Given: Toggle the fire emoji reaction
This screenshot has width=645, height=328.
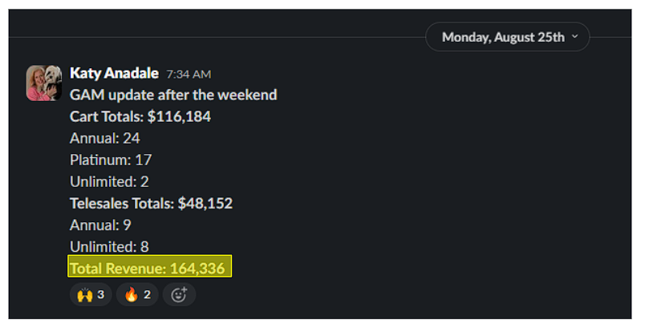Looking at the screenshot, I should [137, 294].
